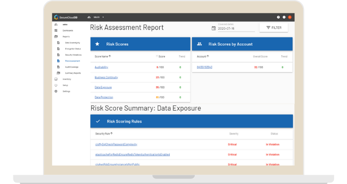347x184 pixels.
Task: Open the Data Exposure score link
Action: [103, 87]
